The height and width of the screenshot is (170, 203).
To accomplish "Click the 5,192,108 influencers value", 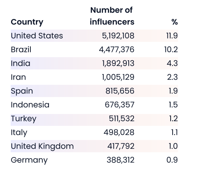I will [118, 36].
